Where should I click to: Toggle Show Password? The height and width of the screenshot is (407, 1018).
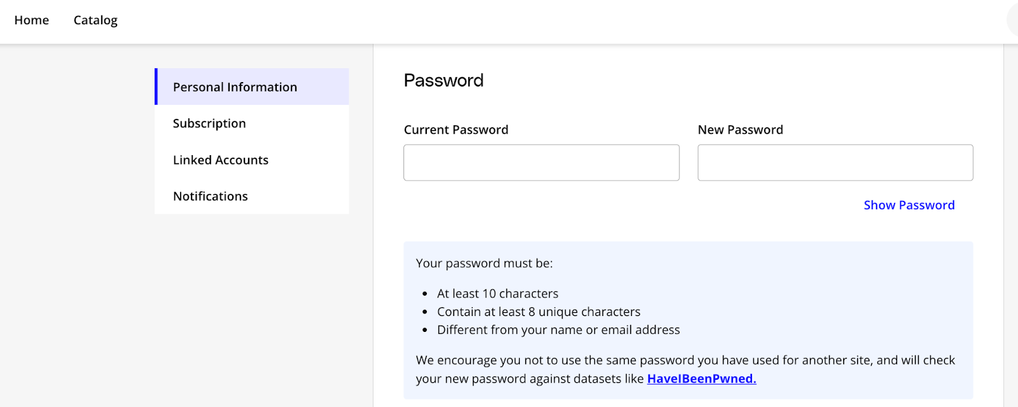(x=909, y=205)
